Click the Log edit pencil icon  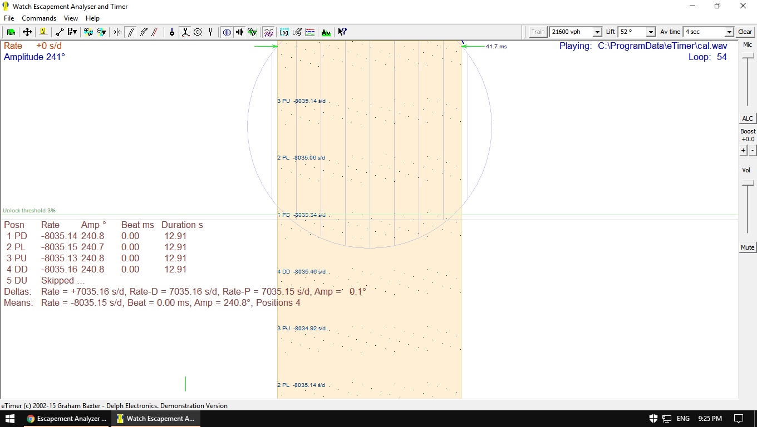[x=297, y=32]
